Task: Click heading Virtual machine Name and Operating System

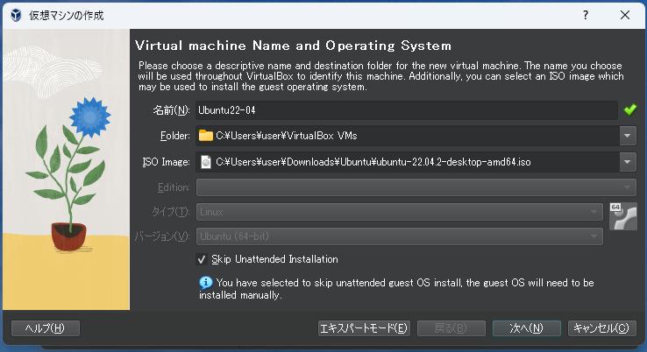Action: coord(294,46)
